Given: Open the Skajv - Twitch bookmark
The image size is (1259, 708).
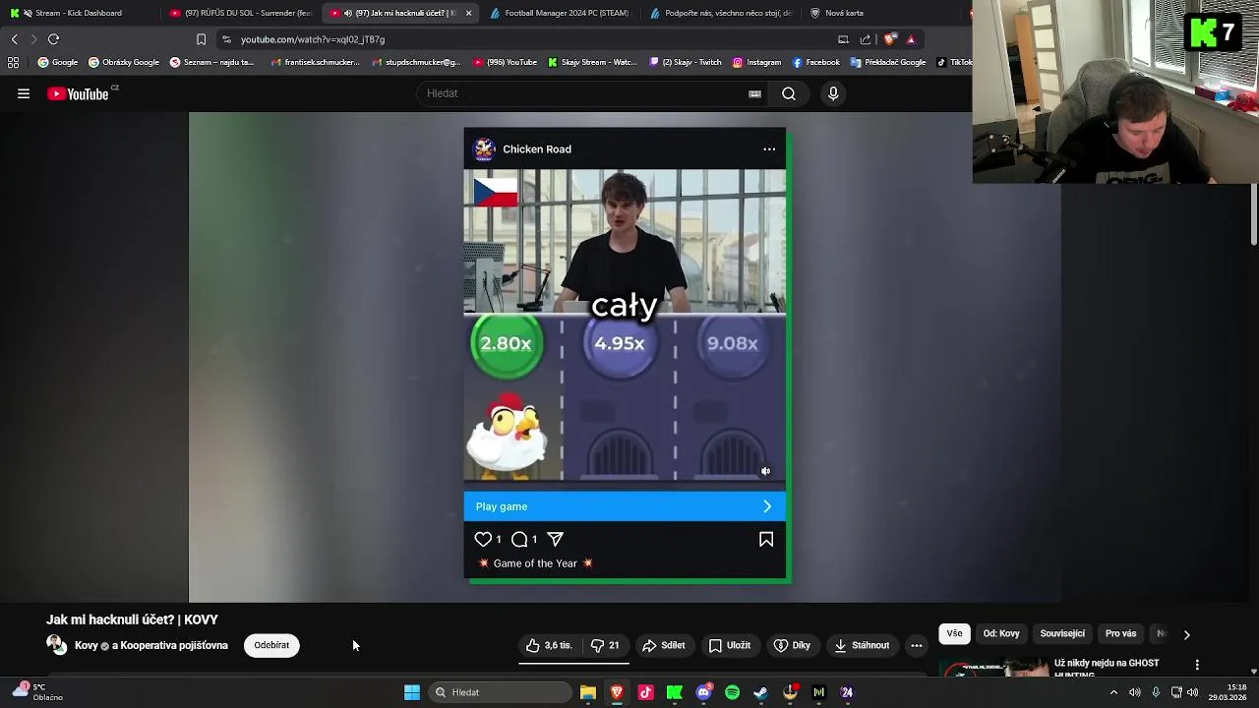Looking at the screenshot, I should 686,62.
